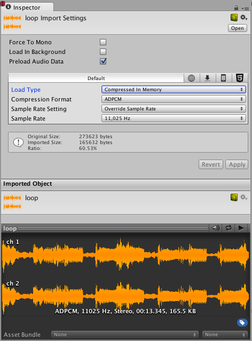The width and height of the screenshot is (252, 341).
Task: Open the Sample Rate Setting dropdown
Action: pyautogui.click(x=174, y=109)
